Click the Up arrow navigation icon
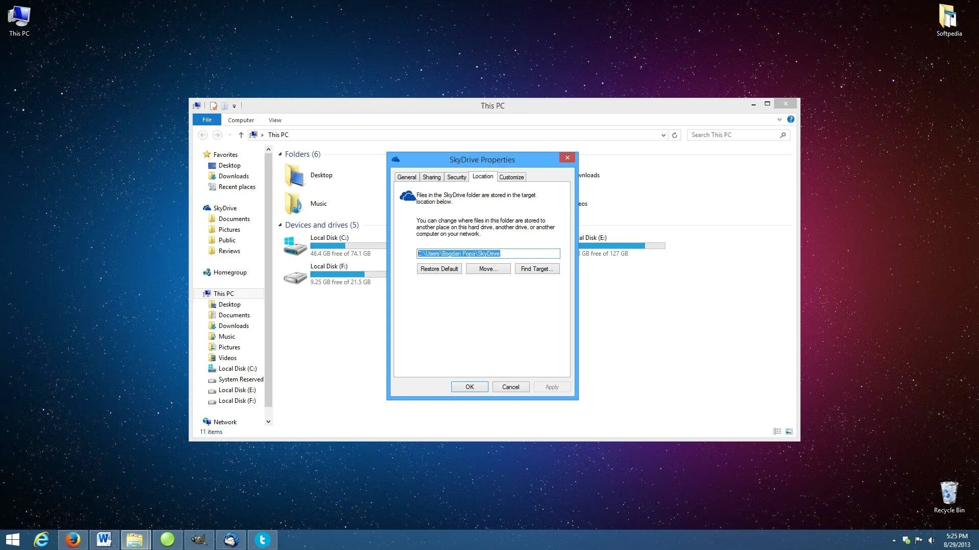This screenshot has height=550, width=979. click(241, 135)
